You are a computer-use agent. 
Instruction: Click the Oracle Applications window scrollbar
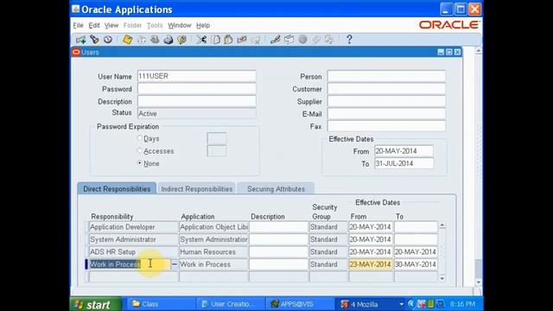click(478, 166)
